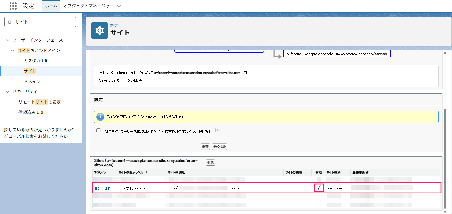Click the partners URL box in the diagram

tap(337, 54)
